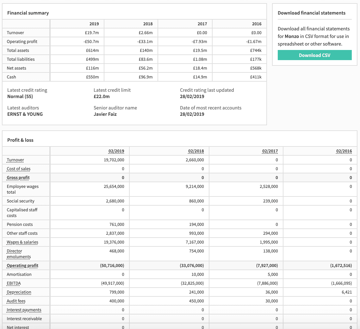Screen dimensions: 360x329
Task: Click the Latest credit limit value £22.0m
Action: pos(102,96)
